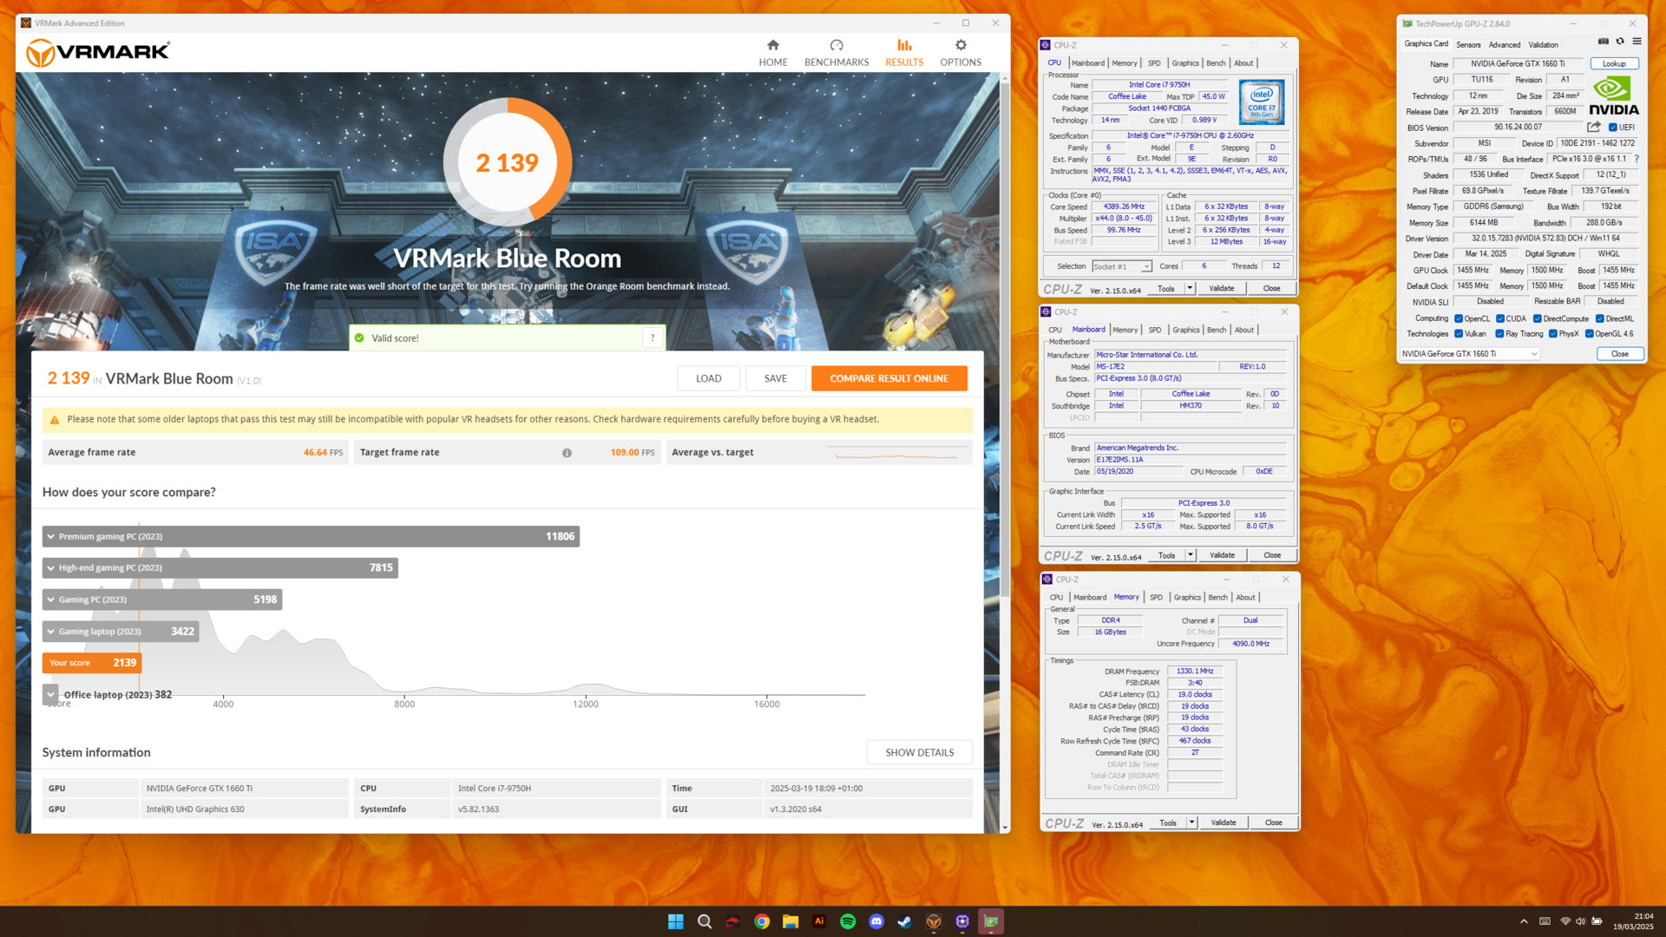Click the Average vs. target graph

(896, 452)
